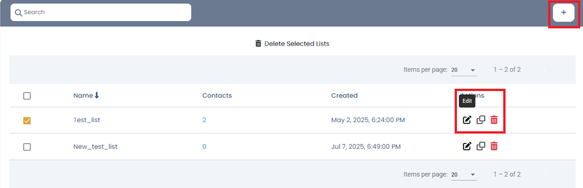Duplicate the Test_list entry
583x188 pixels.
coord(480,120)
